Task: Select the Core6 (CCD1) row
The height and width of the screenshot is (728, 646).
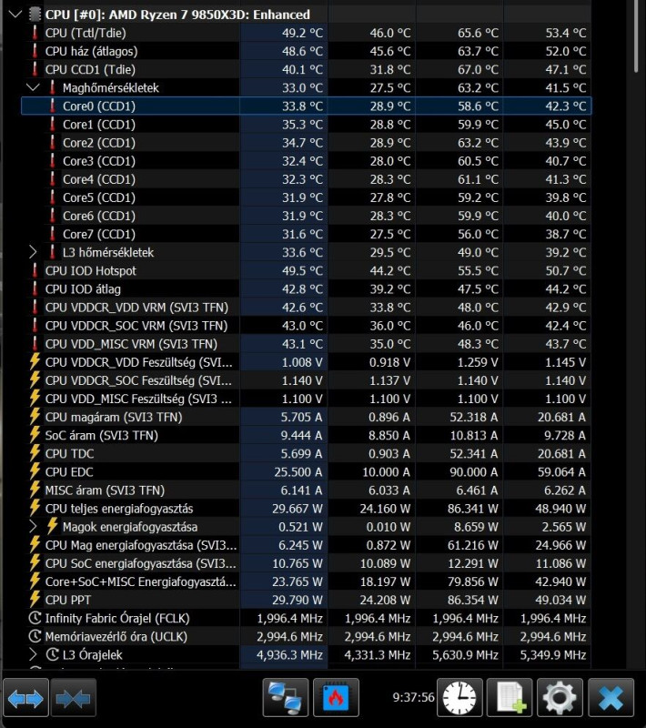Action: [x=307, y=216]
